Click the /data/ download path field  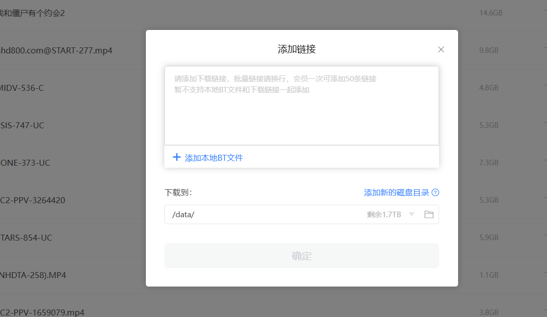301,215
